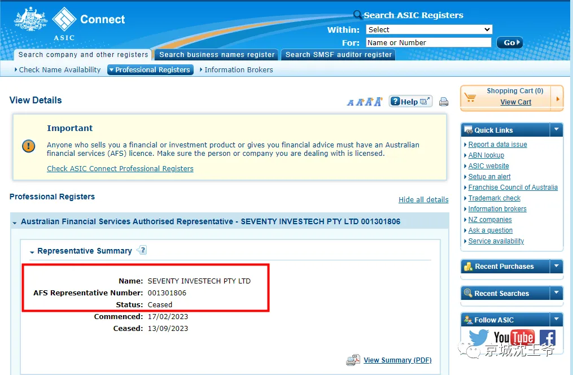The width and height of the screenshot is (573, 375).
Task: Click the printer icon
Action: pyautogui.click(x=444, y=102)
